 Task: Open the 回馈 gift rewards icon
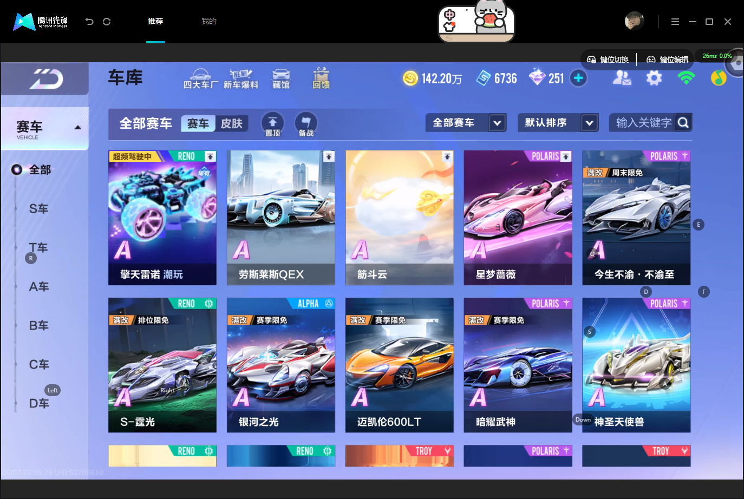pyautogui.click(x=321, y=78)
